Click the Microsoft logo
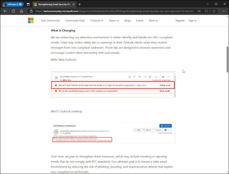Image resolution: width=229 pixels, height=174 pixels. [x=31, y=21]
